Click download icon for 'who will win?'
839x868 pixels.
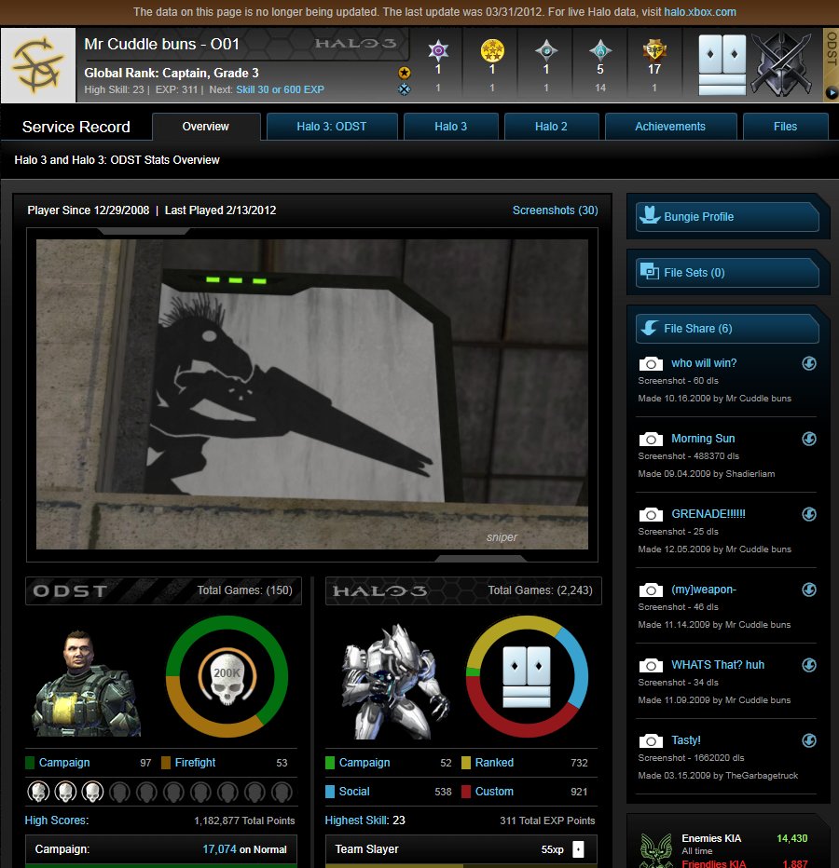[809, 363]
